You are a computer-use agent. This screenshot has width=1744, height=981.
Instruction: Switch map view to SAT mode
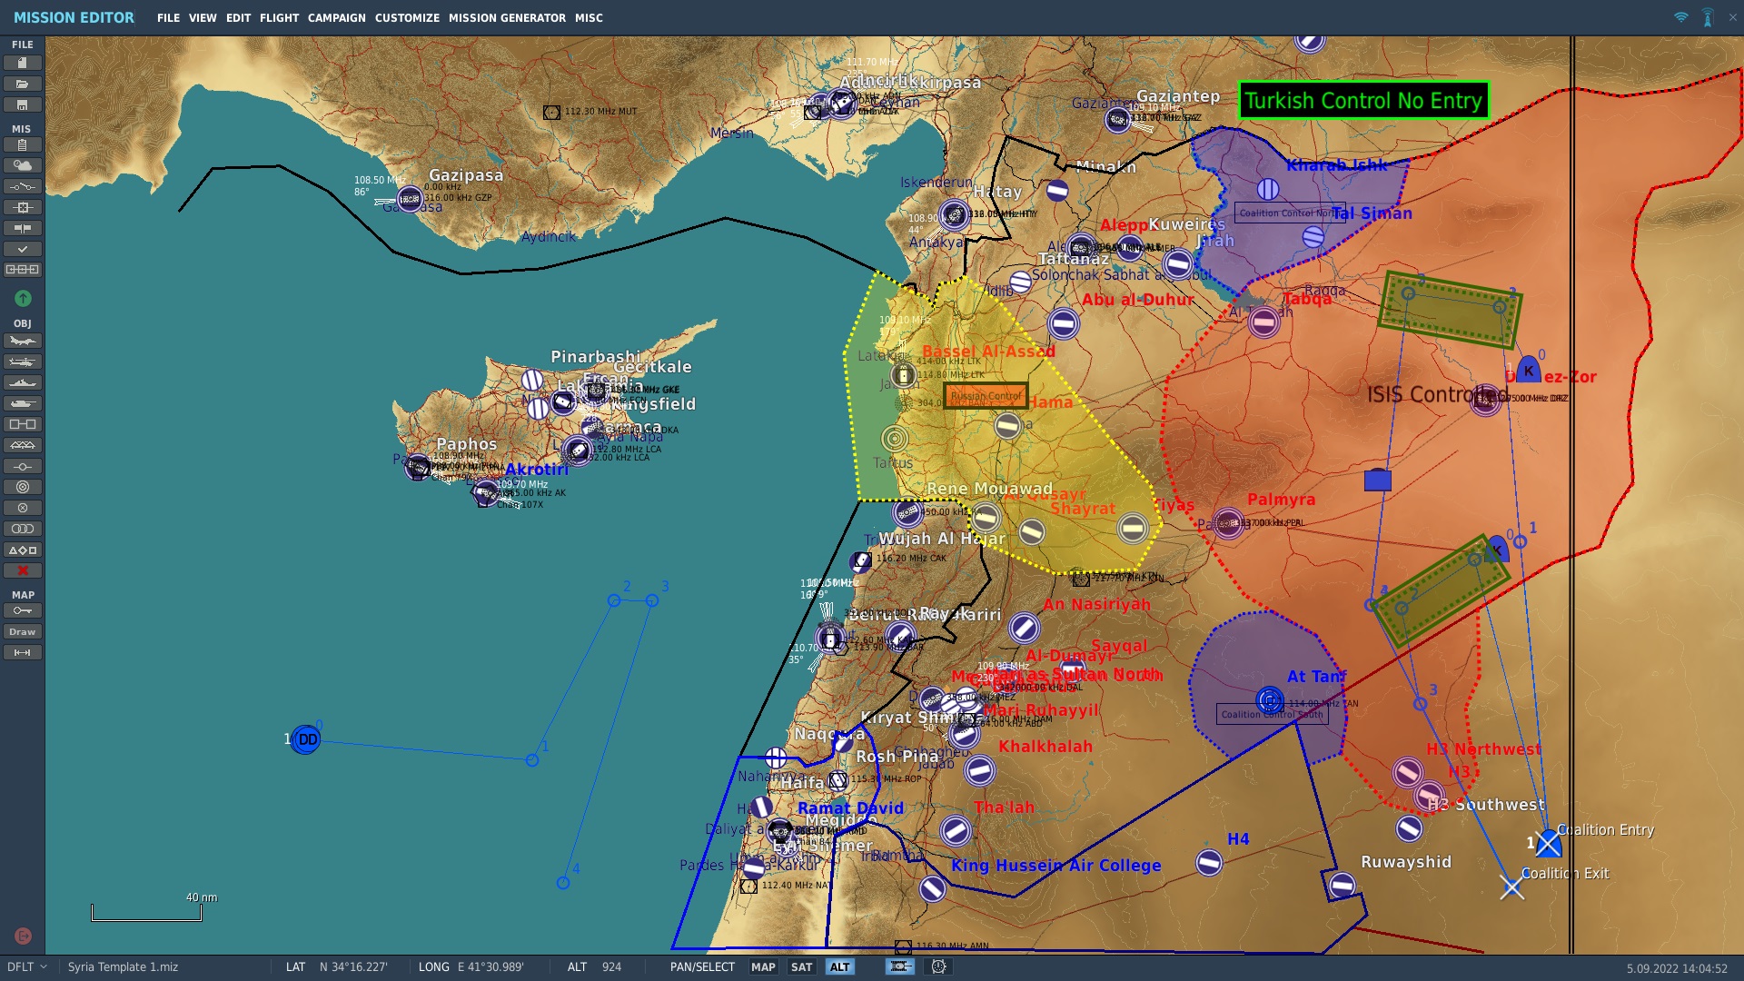(x=801, y=967)
